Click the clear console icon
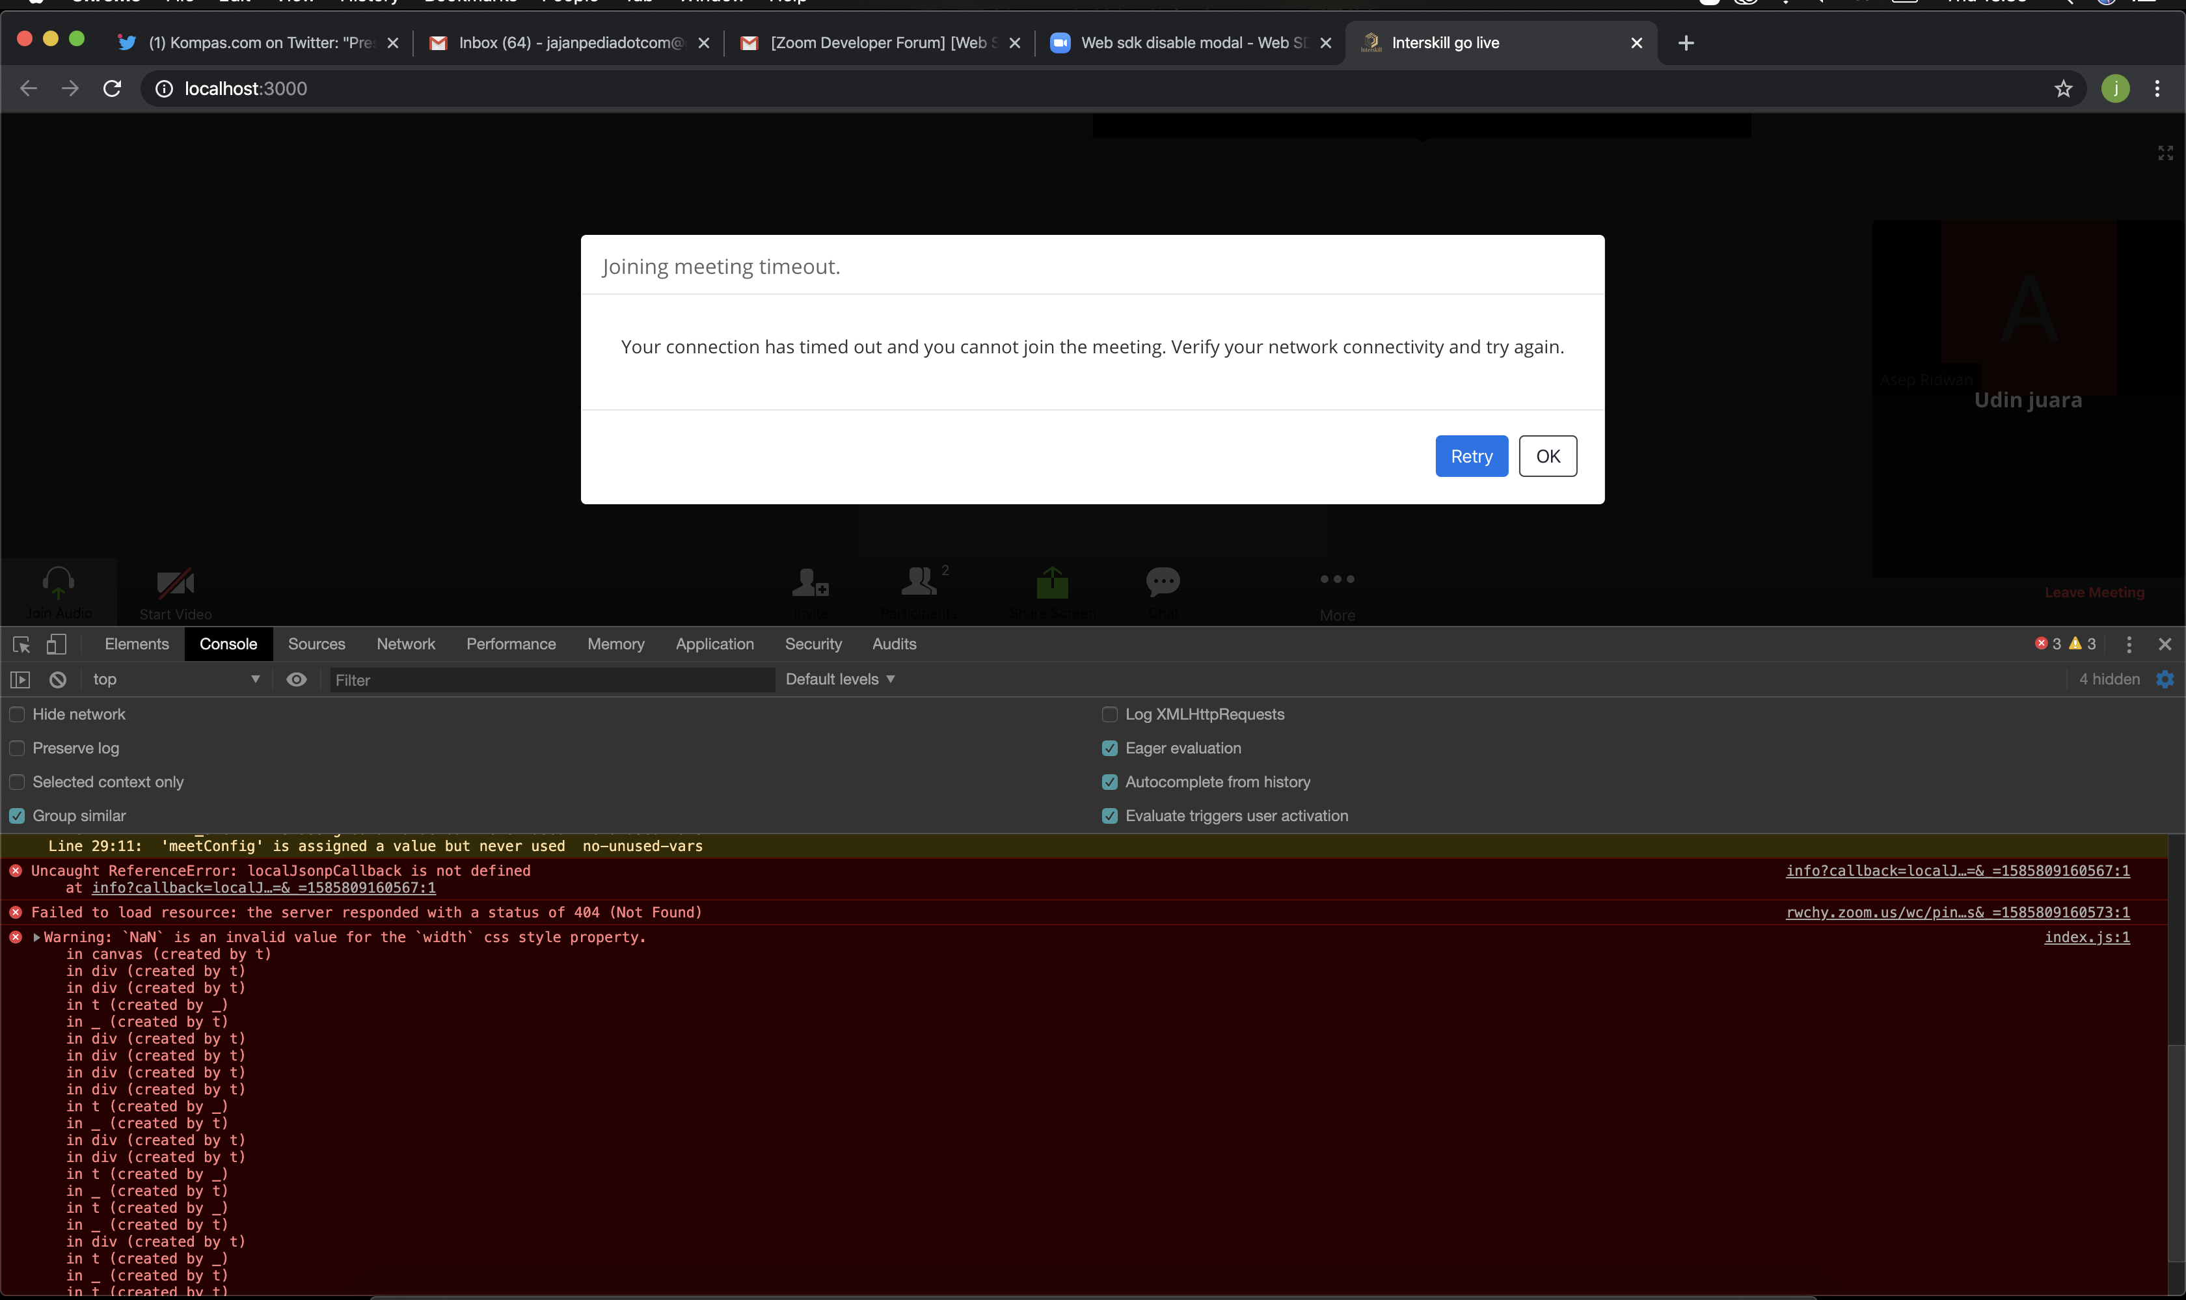The height and width of the screenshot is (1300, 2186). tap(58, 680)
